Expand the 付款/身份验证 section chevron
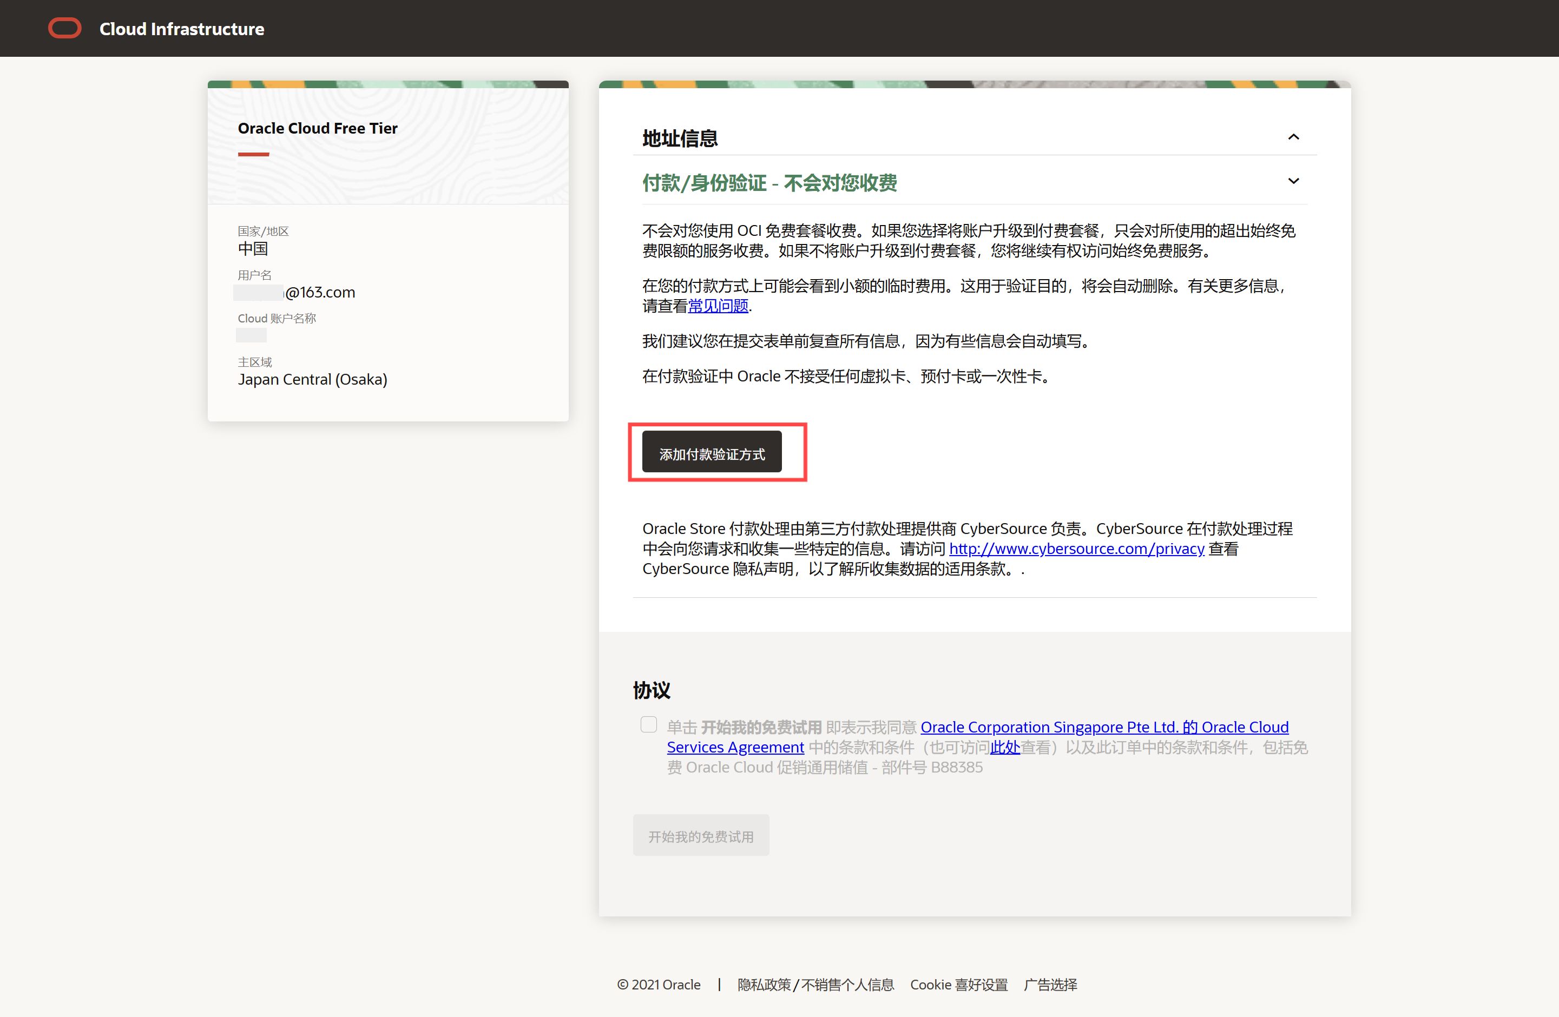This screenshot has width=1559, height=1017. (x=1293, y=181)
